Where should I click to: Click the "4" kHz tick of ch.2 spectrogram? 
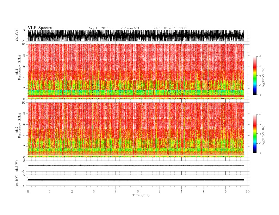tap(25, 136)
